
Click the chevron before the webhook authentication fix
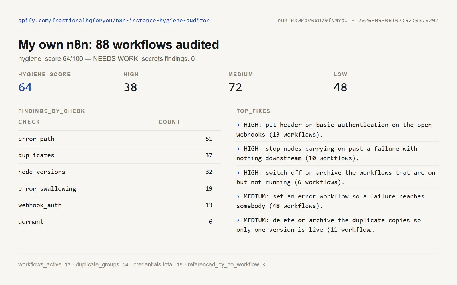pos(238,125)
